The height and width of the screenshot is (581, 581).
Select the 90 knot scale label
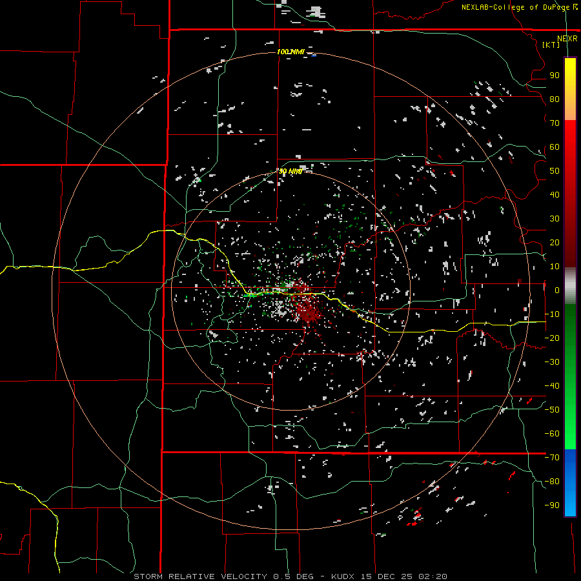click(555, 76)
